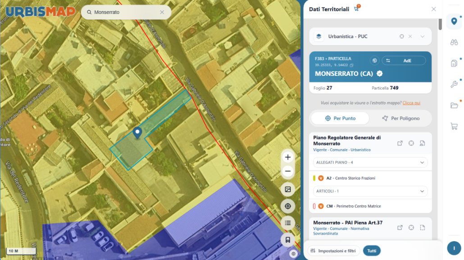Viewport: 464px width, 260px height.
Task: Click the Particella 749 value
Action: [394, 88]
